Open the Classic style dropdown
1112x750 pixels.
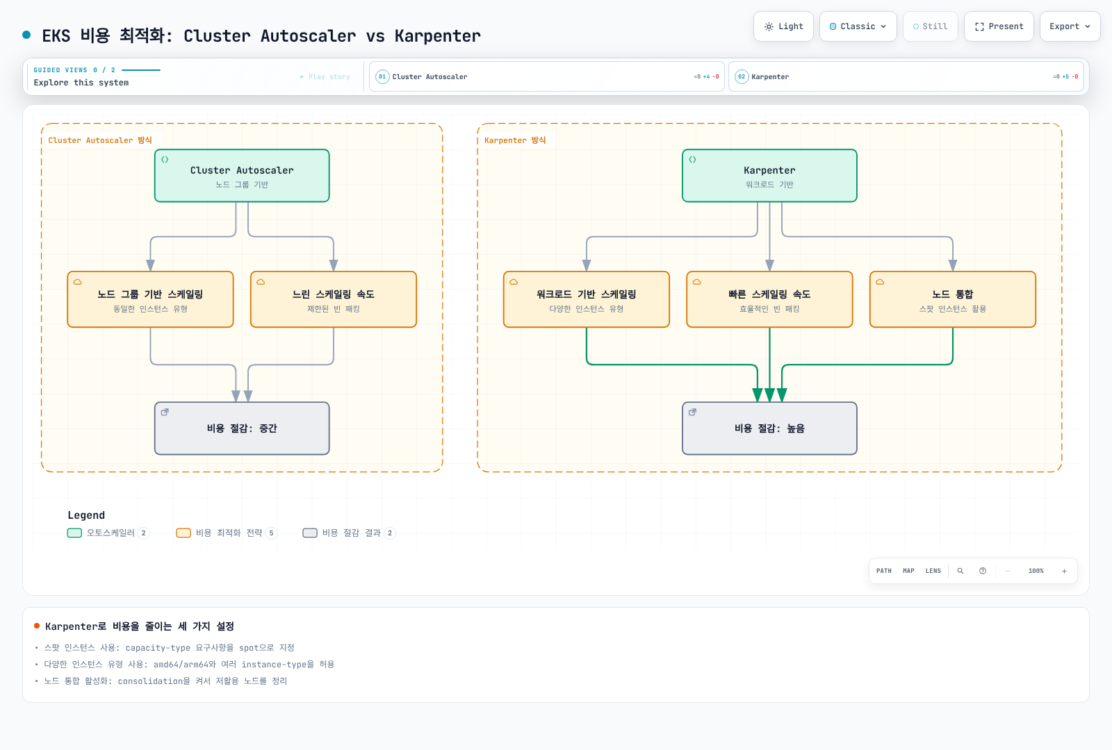click(858, 26)
